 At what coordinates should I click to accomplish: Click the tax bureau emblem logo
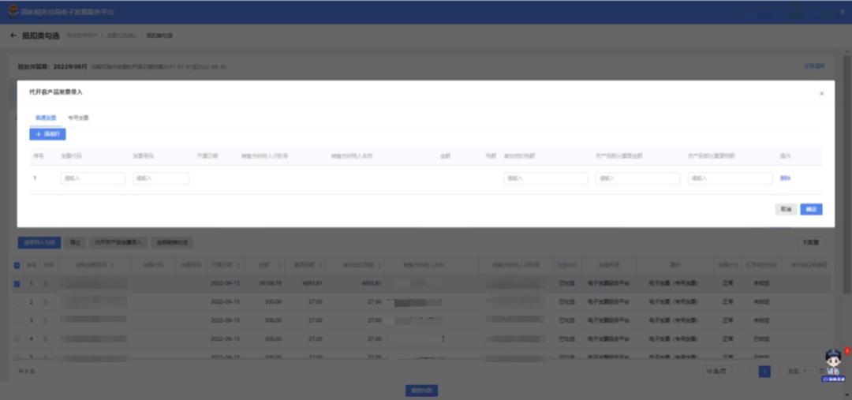[12, 12]
